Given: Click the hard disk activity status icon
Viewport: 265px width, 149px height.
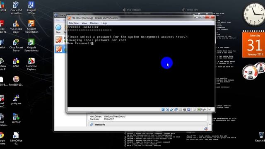Looking at the screenshot, I should click(163, 109).
